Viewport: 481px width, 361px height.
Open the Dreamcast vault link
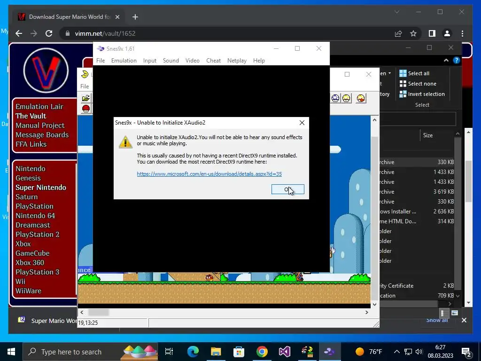pyautogui.click(x=33, y=225)
